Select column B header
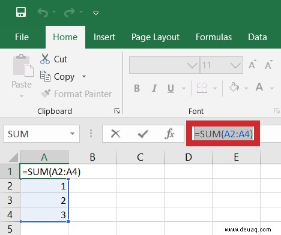Viewport: 281px width, 235px height. coord(92,157)
